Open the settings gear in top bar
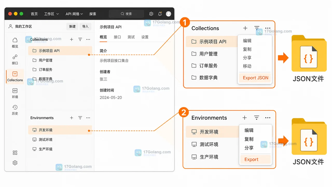Viewport: 332px width, 187px height. 151,14
